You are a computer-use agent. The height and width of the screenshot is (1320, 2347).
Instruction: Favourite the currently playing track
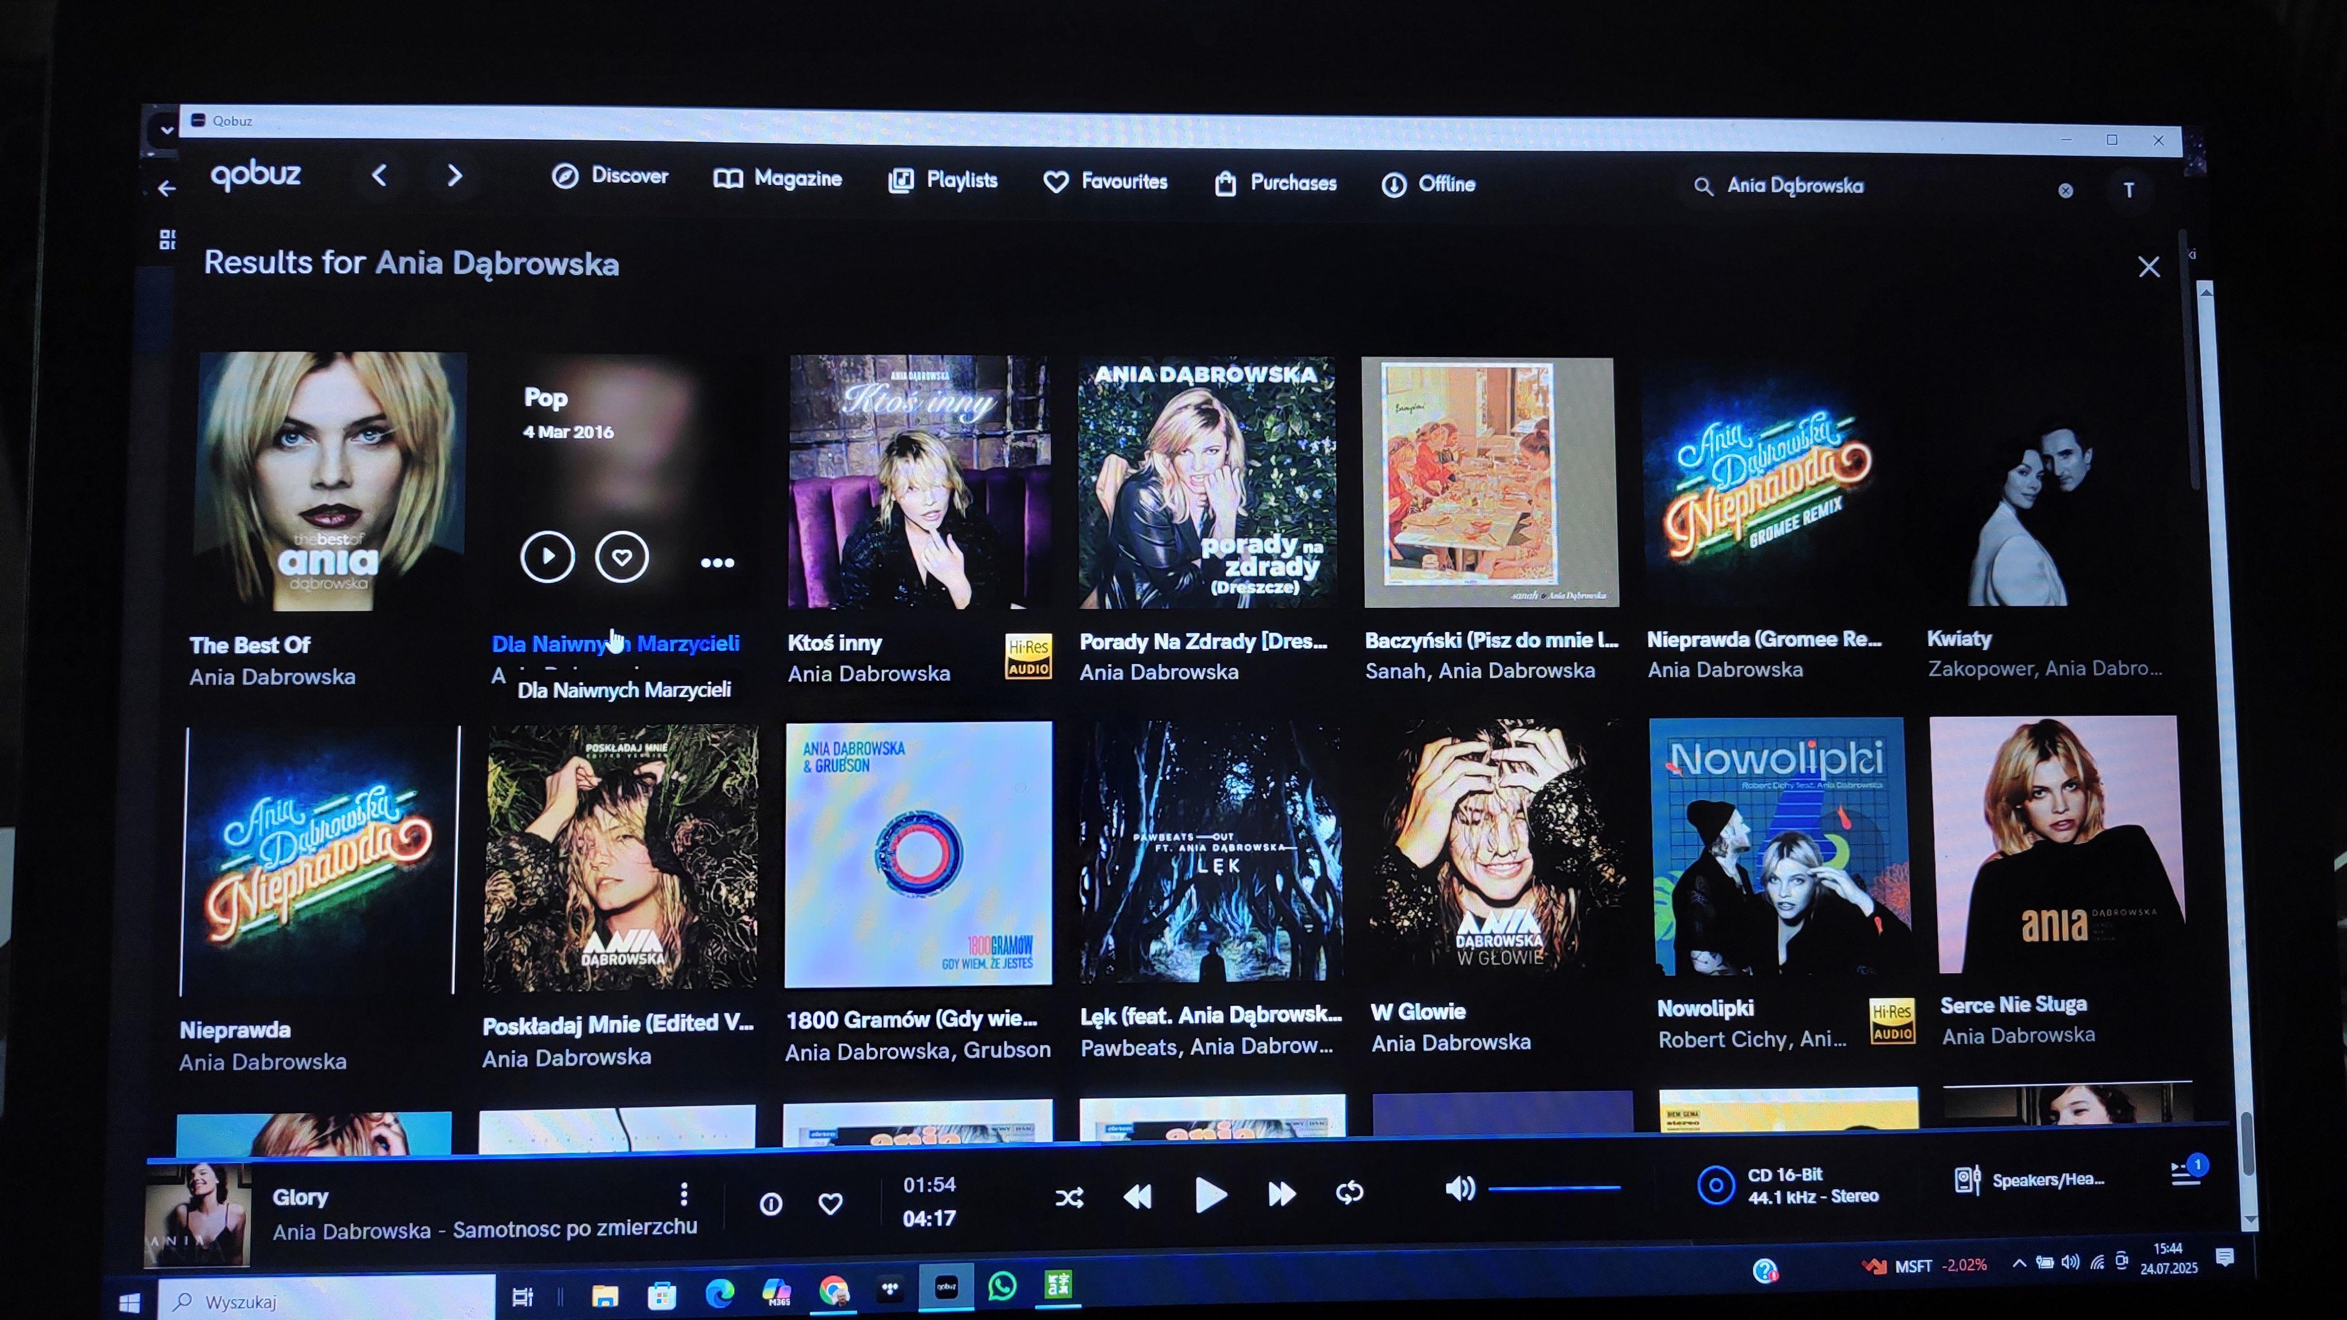(x=830, y=1204)
